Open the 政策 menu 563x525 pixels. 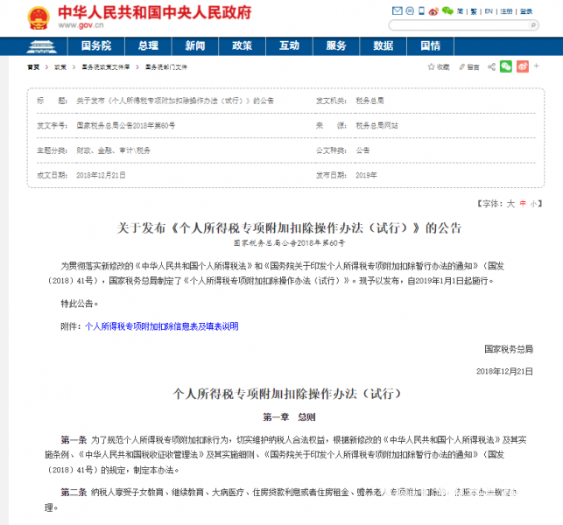243,45
